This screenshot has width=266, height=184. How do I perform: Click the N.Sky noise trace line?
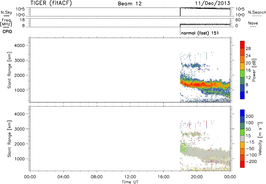point(205,8)
